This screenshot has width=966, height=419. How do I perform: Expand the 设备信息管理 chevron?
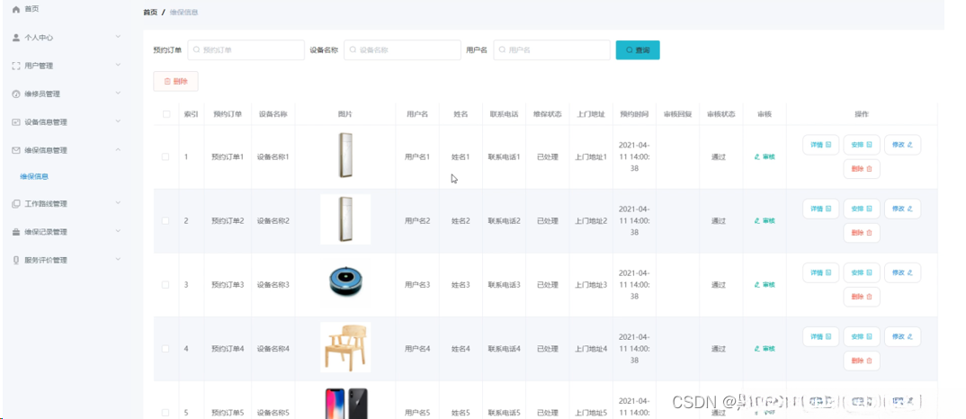pyautogui.click(x=118, y=121)
